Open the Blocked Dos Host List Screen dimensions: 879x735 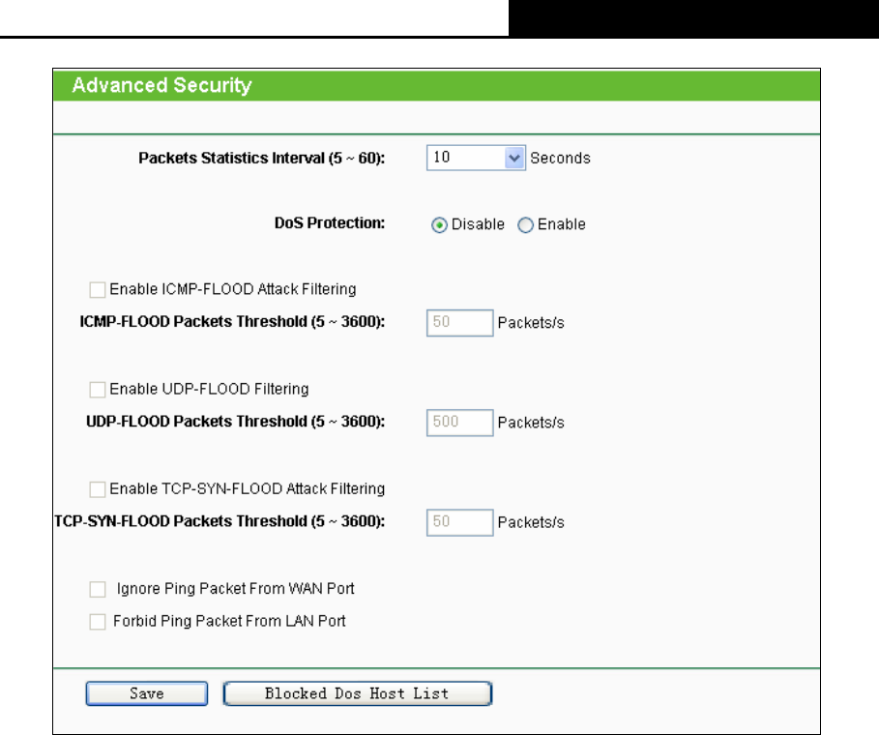(x=358, y=693)
